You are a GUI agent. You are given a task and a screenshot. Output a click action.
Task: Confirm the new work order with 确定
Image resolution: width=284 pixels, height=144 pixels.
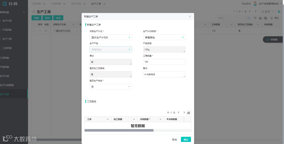pyautogui.click(x=186, y=140)
